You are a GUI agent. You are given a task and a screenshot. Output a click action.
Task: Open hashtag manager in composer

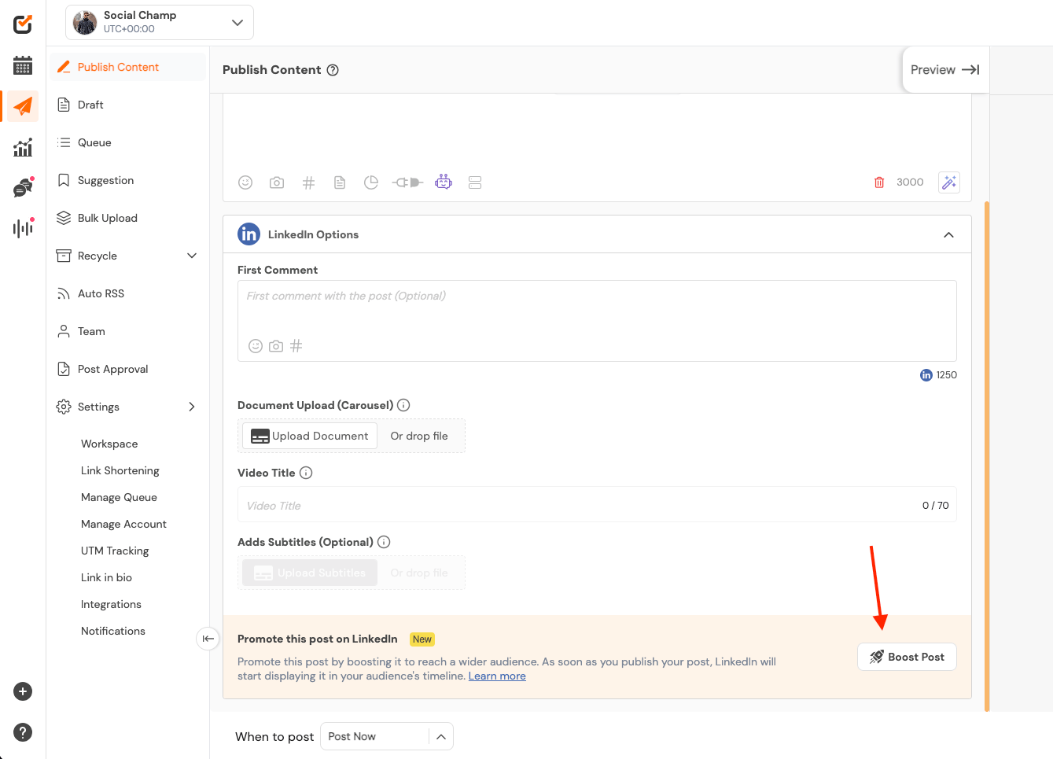click(x=308, y=182)
